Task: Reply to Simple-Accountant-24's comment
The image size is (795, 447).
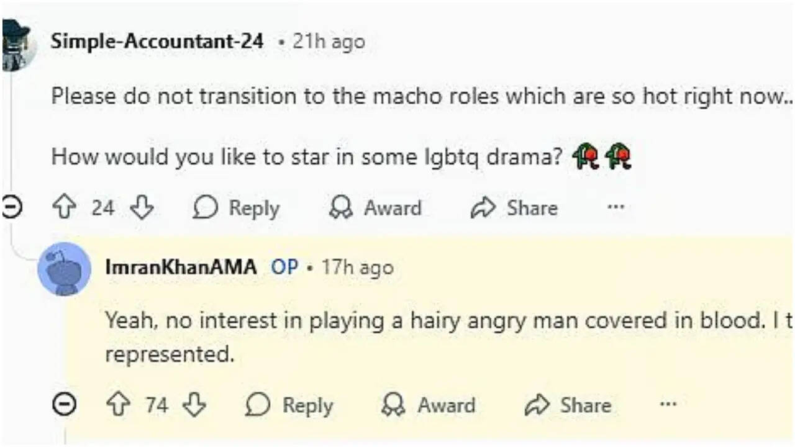Action: 237,207
